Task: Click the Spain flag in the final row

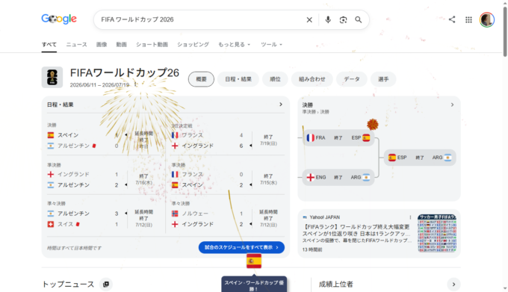Action: (x=51, y=135)
